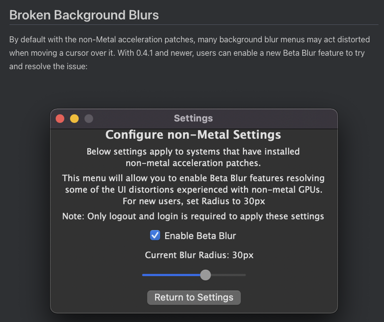Click the "and resolve the issue:" text line
This screenshot has width=384, height=322.
click(48, 66)
